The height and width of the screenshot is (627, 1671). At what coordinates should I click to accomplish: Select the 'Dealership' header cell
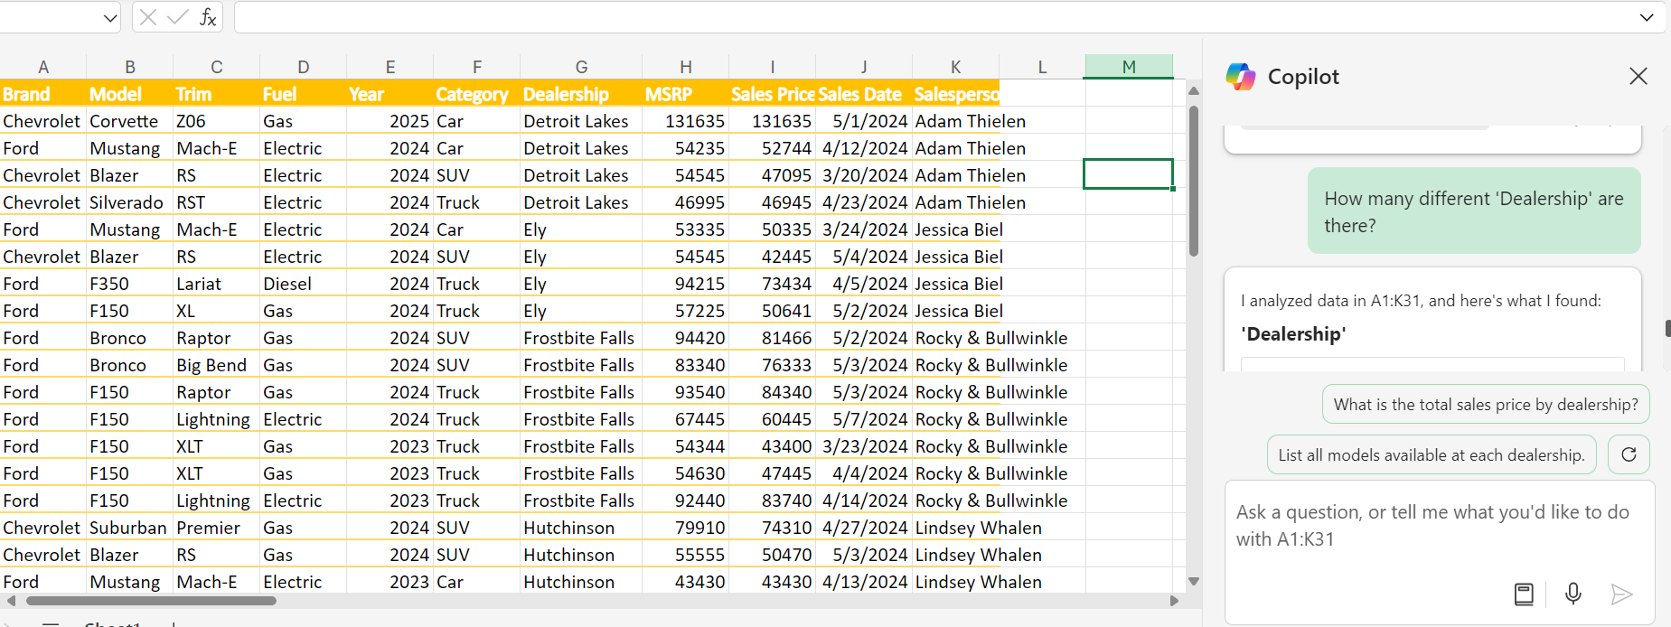click(x=581, y=94)
